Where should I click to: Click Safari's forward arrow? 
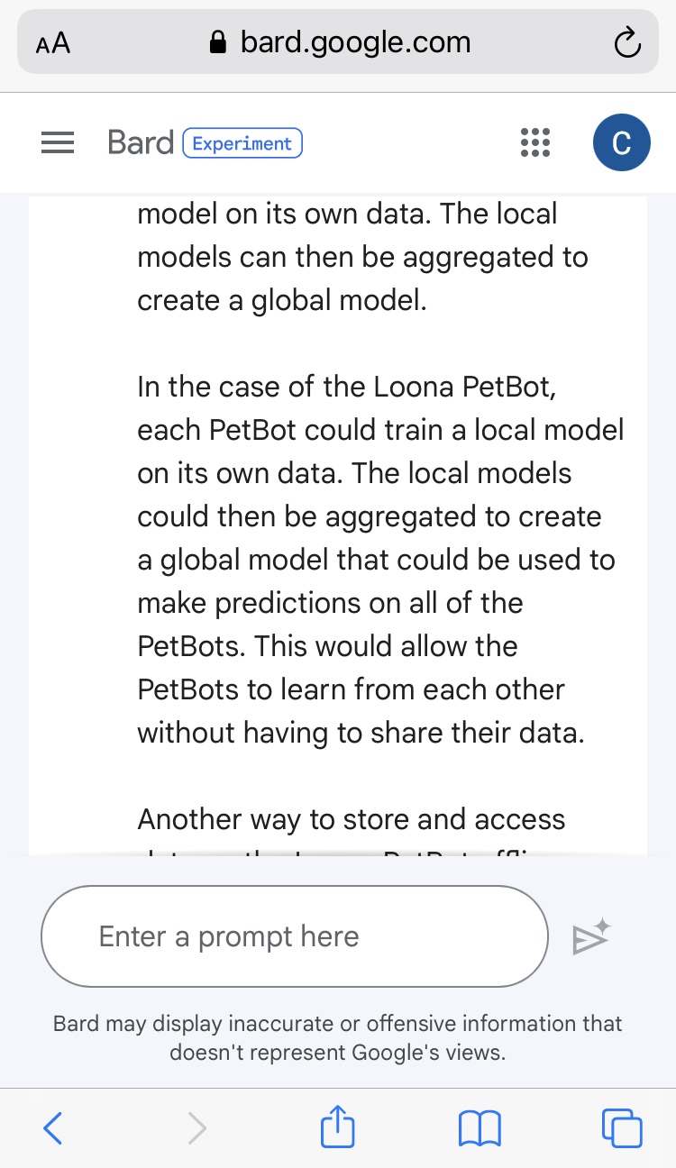(x=196, y=1127)
